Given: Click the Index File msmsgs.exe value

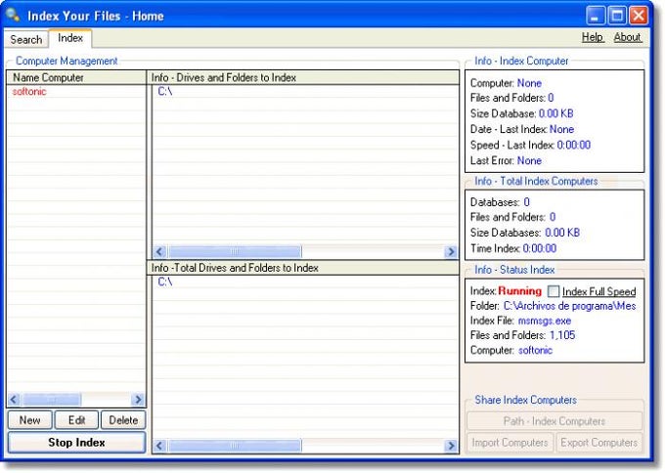Looking at the screenshot, I should (x=545, y=321).
